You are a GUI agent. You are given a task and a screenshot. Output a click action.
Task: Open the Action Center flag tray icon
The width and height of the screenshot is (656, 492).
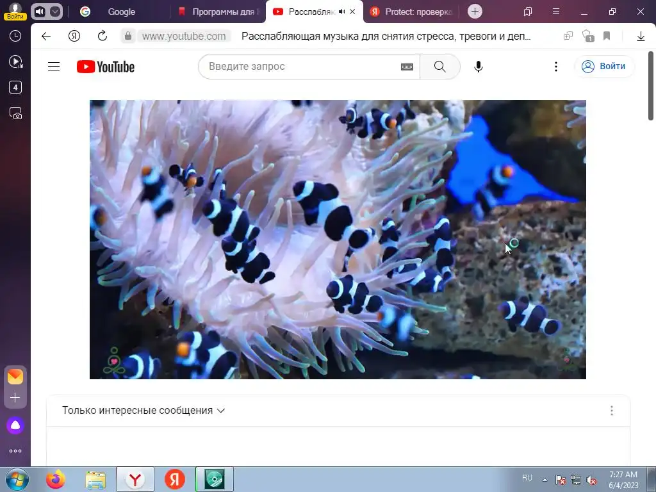560,480
